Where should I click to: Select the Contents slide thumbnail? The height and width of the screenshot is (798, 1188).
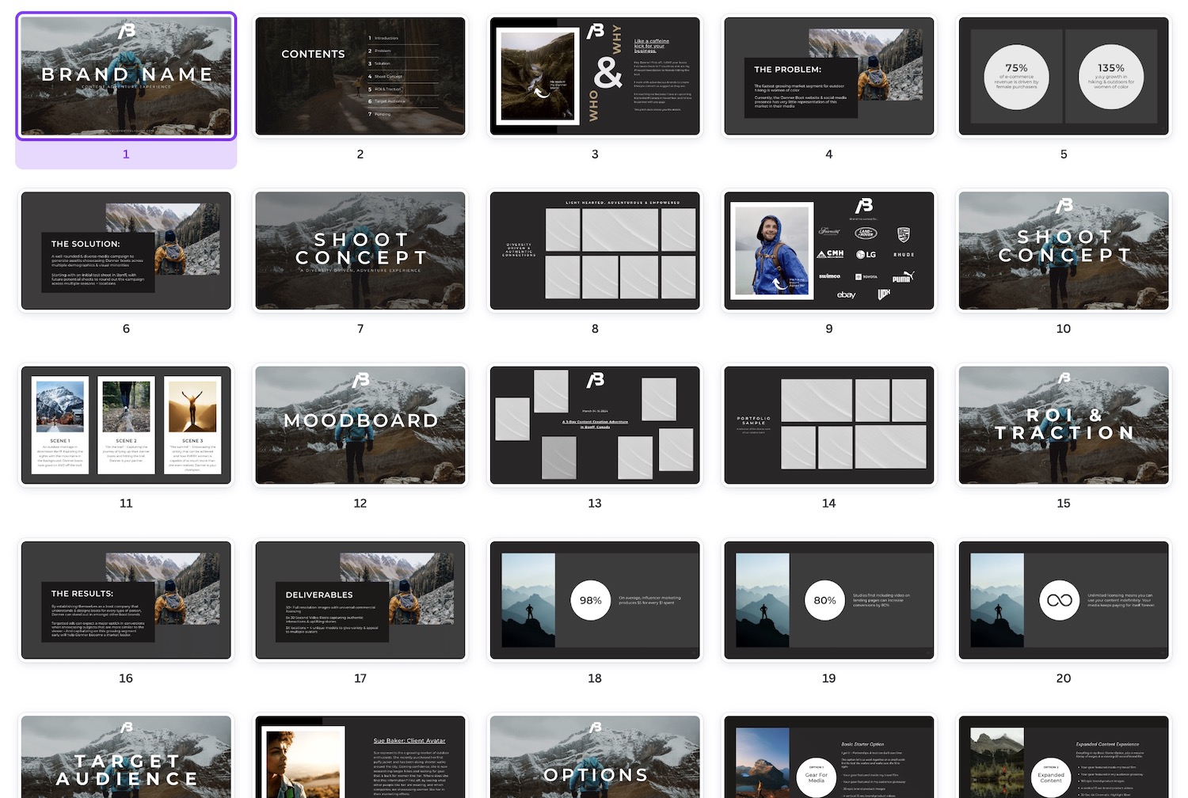[360, 75]
